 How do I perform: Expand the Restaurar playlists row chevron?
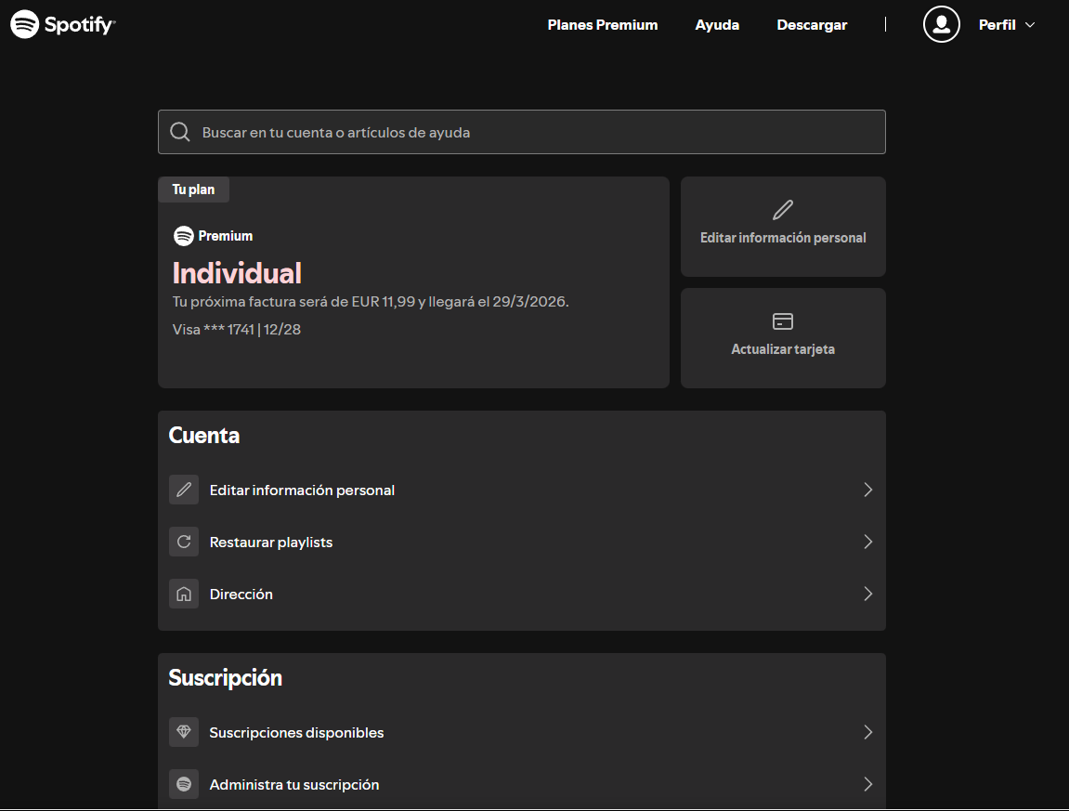point(867,542)
